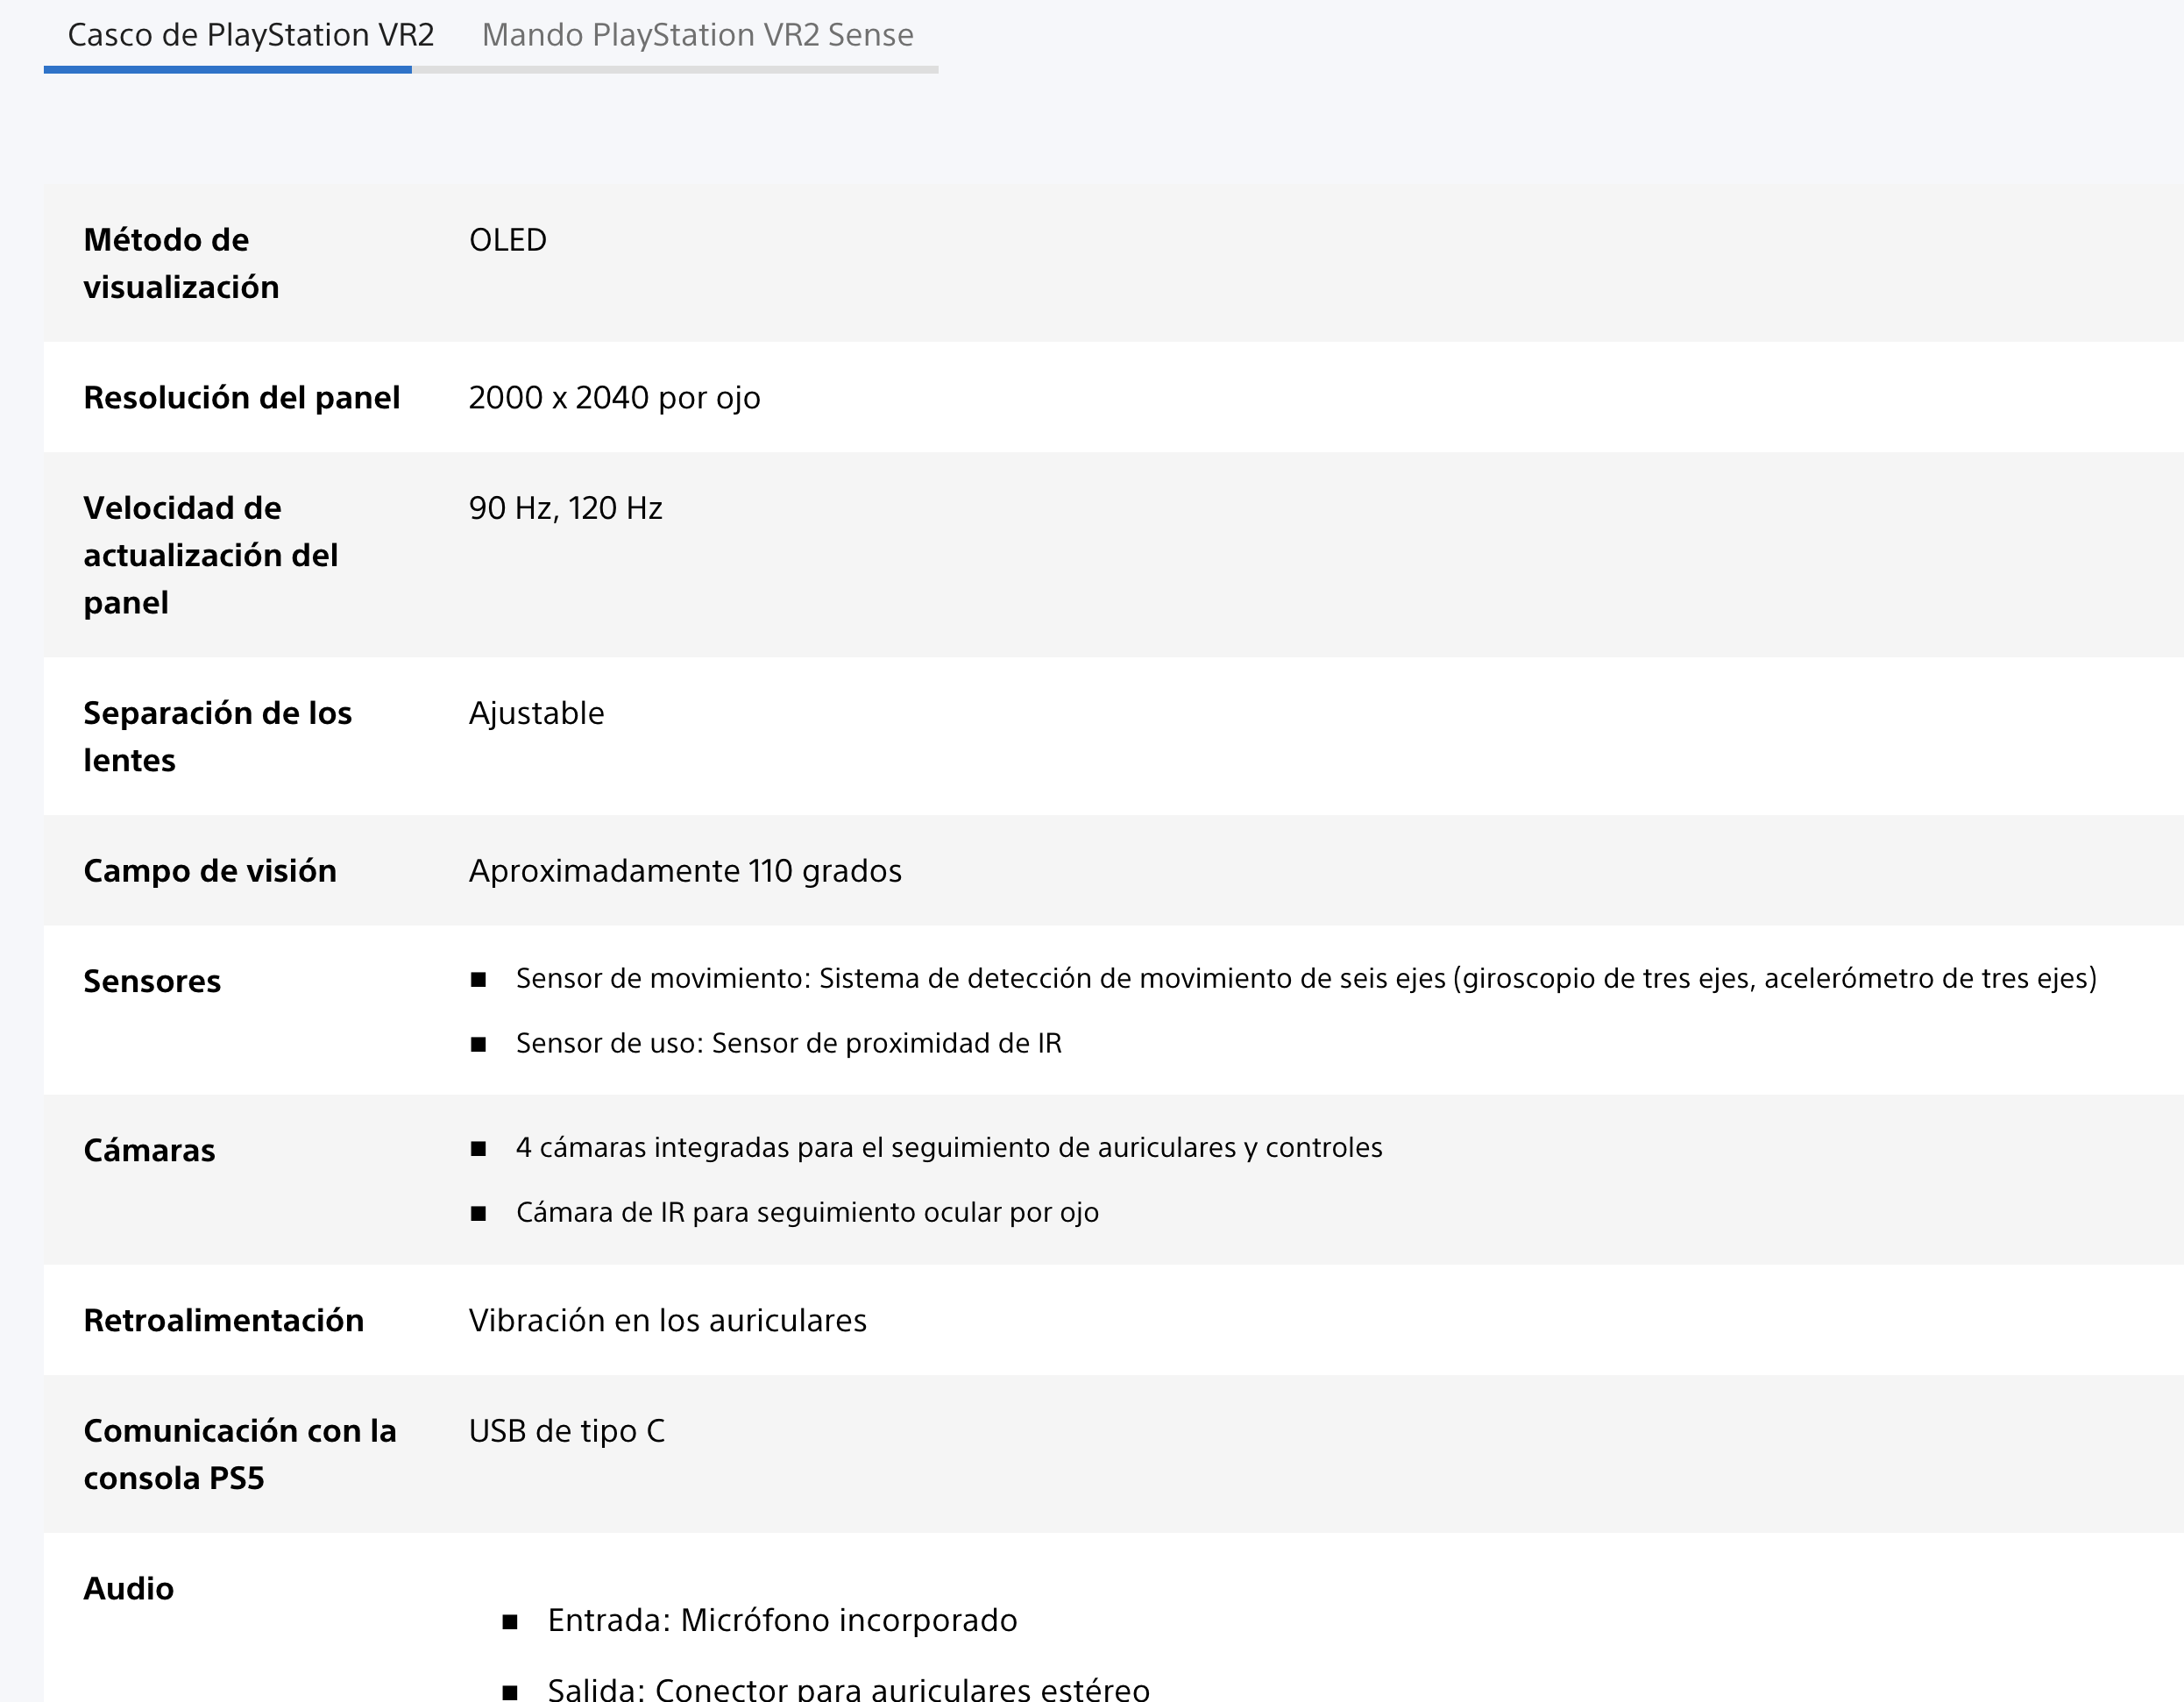The height and width of the screenshot is (1702, 2184).
Task: Switch to Casco de PlayStation VR2 tab
Action: pyautogui.click(x=250, y=35)
